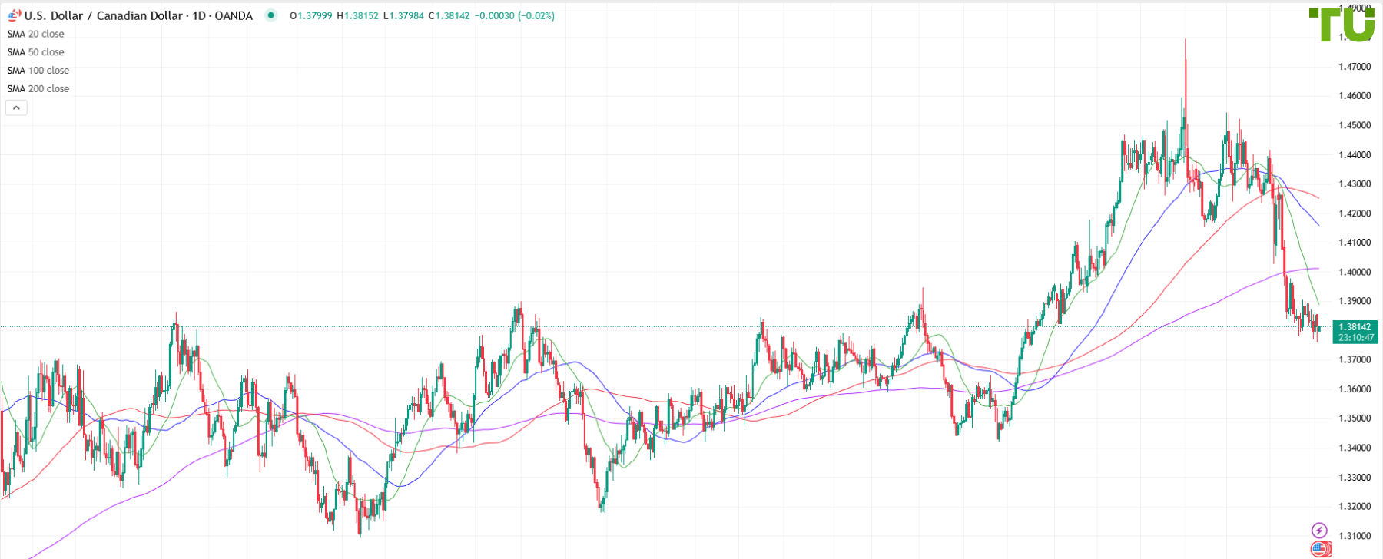1383x559 pixels.
Task: Open the U.S. Dollar / Canadian Dollar symbol title
Action: 138,15
